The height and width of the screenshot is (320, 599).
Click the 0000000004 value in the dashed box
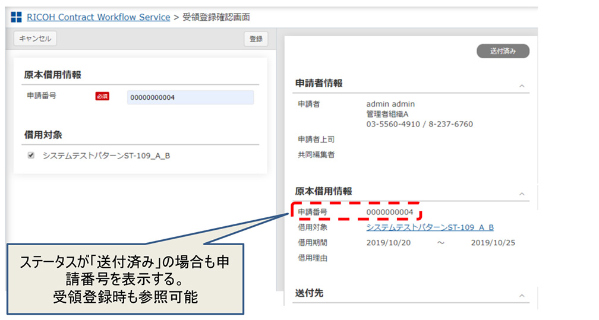(x=389, y=212)
